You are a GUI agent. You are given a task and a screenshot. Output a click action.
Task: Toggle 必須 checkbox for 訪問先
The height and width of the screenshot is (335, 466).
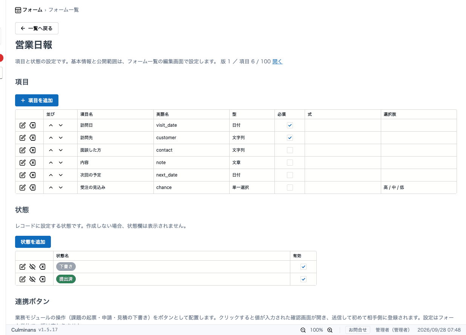coord(290,138)
